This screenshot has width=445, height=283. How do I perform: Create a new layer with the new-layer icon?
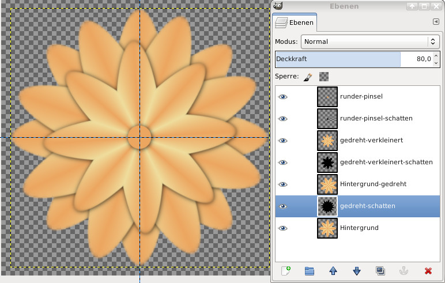point(285,270)
